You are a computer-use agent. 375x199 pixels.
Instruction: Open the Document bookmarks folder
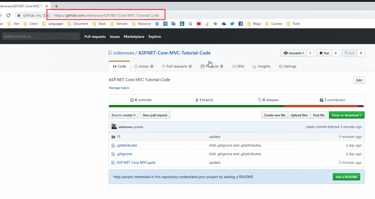coord(78,24)
